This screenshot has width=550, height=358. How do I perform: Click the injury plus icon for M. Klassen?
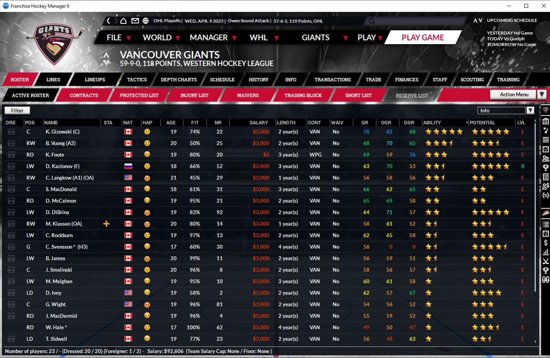tap(106, 224)
